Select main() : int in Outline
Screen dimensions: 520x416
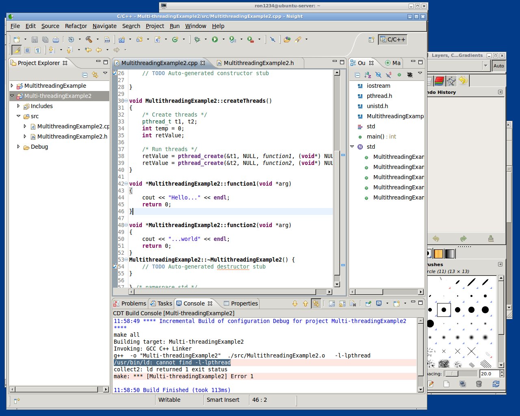click(x=381, y=136)
